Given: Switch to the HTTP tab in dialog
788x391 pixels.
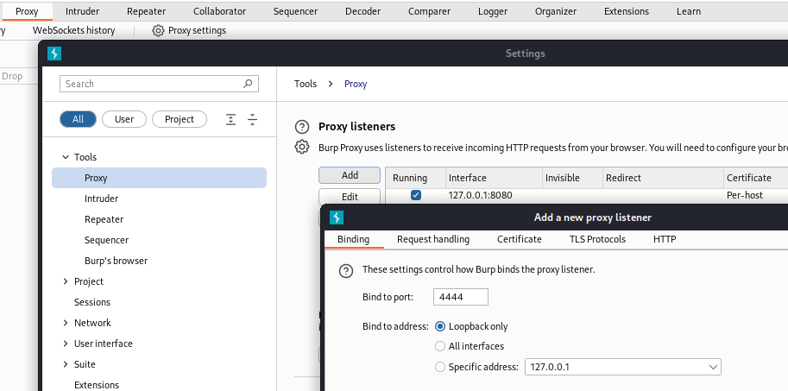Looking at the screenshot, I should [x=665, y=239].
